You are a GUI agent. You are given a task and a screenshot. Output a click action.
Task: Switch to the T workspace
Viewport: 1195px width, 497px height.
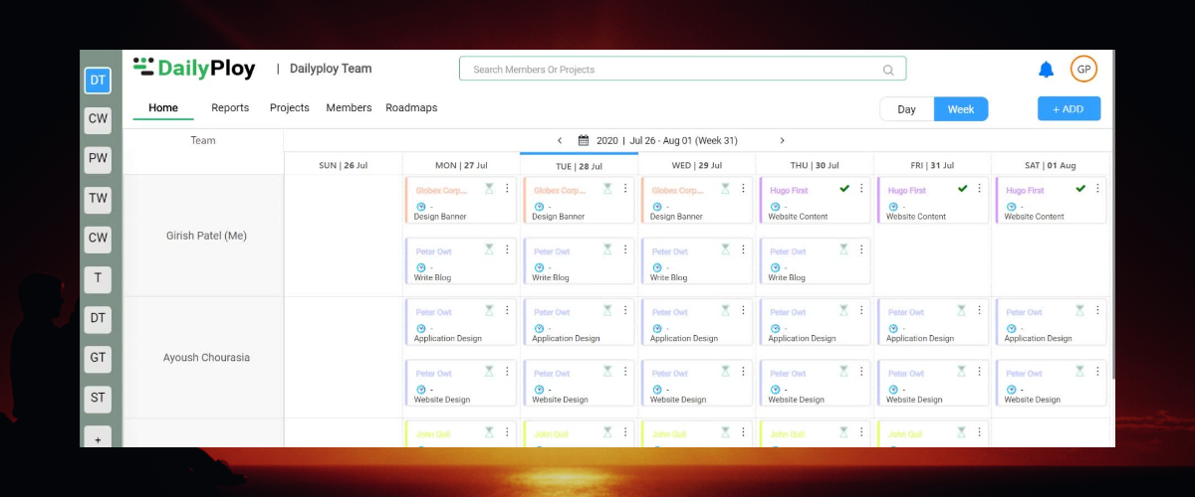pos(98,278)
